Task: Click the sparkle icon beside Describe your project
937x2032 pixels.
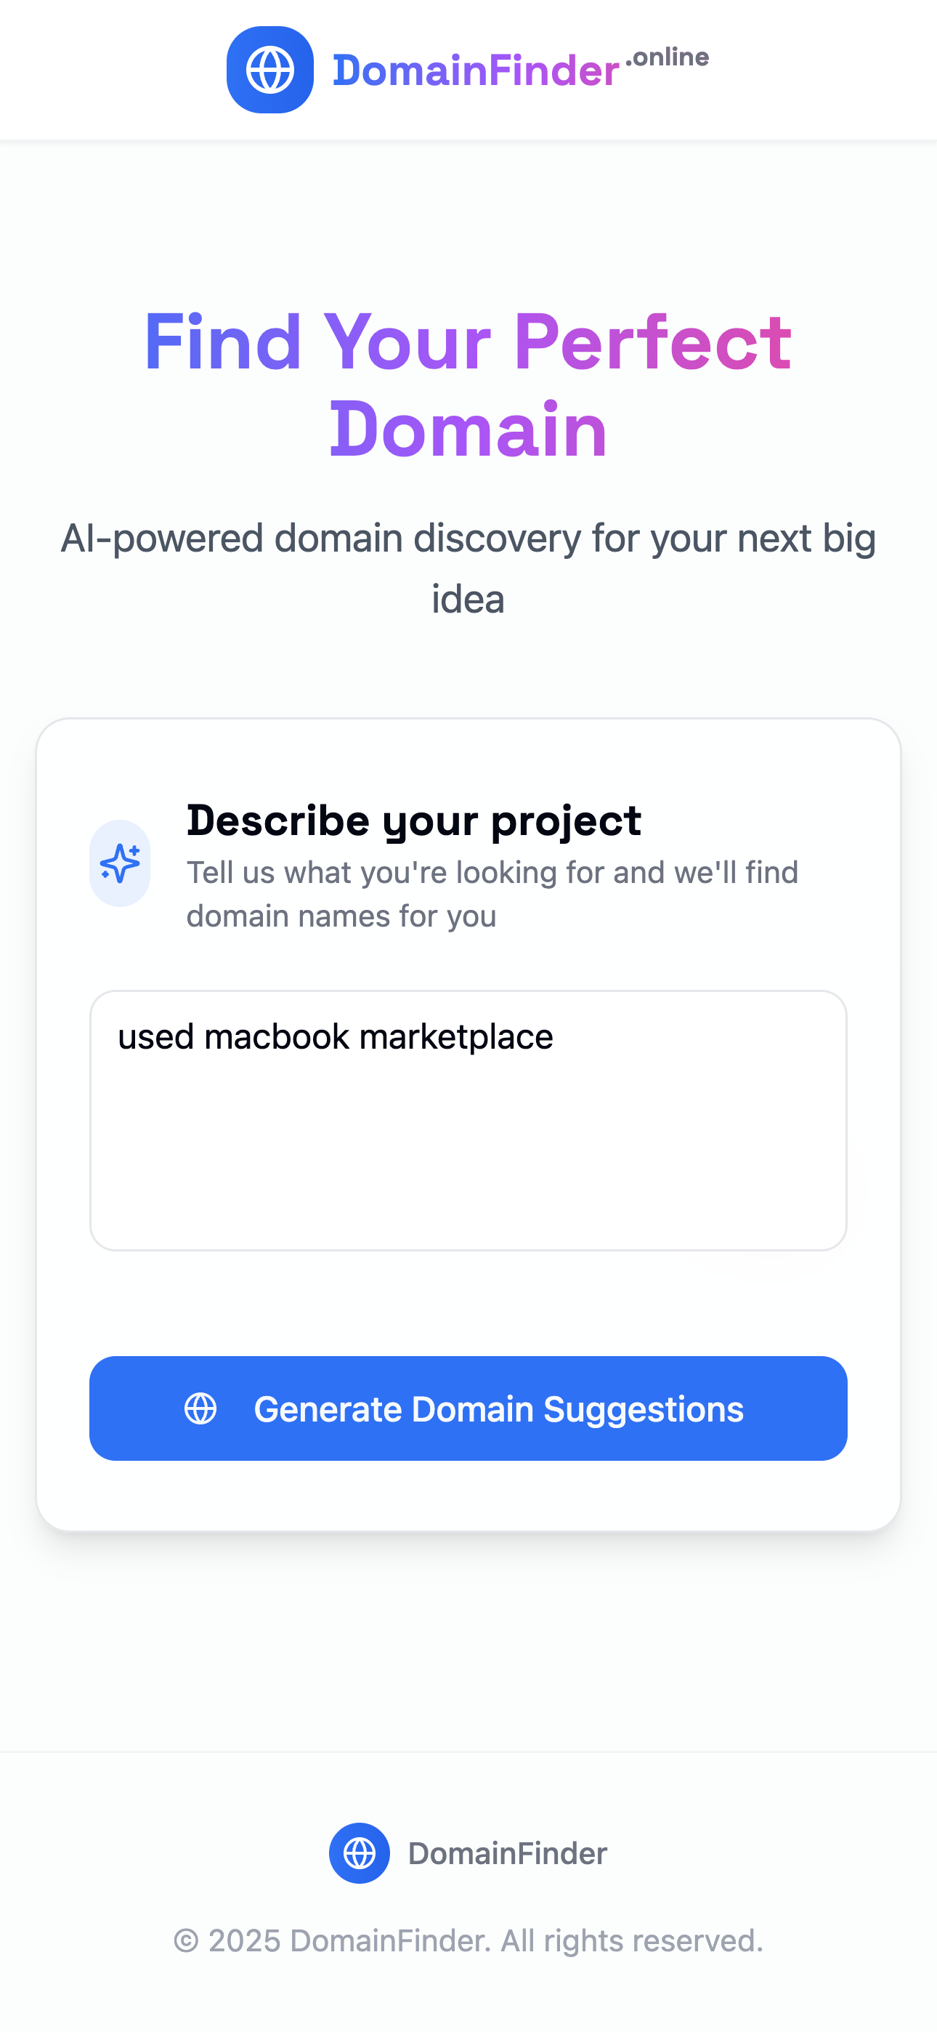Action: pyautogui.click(x=120, y=863)
